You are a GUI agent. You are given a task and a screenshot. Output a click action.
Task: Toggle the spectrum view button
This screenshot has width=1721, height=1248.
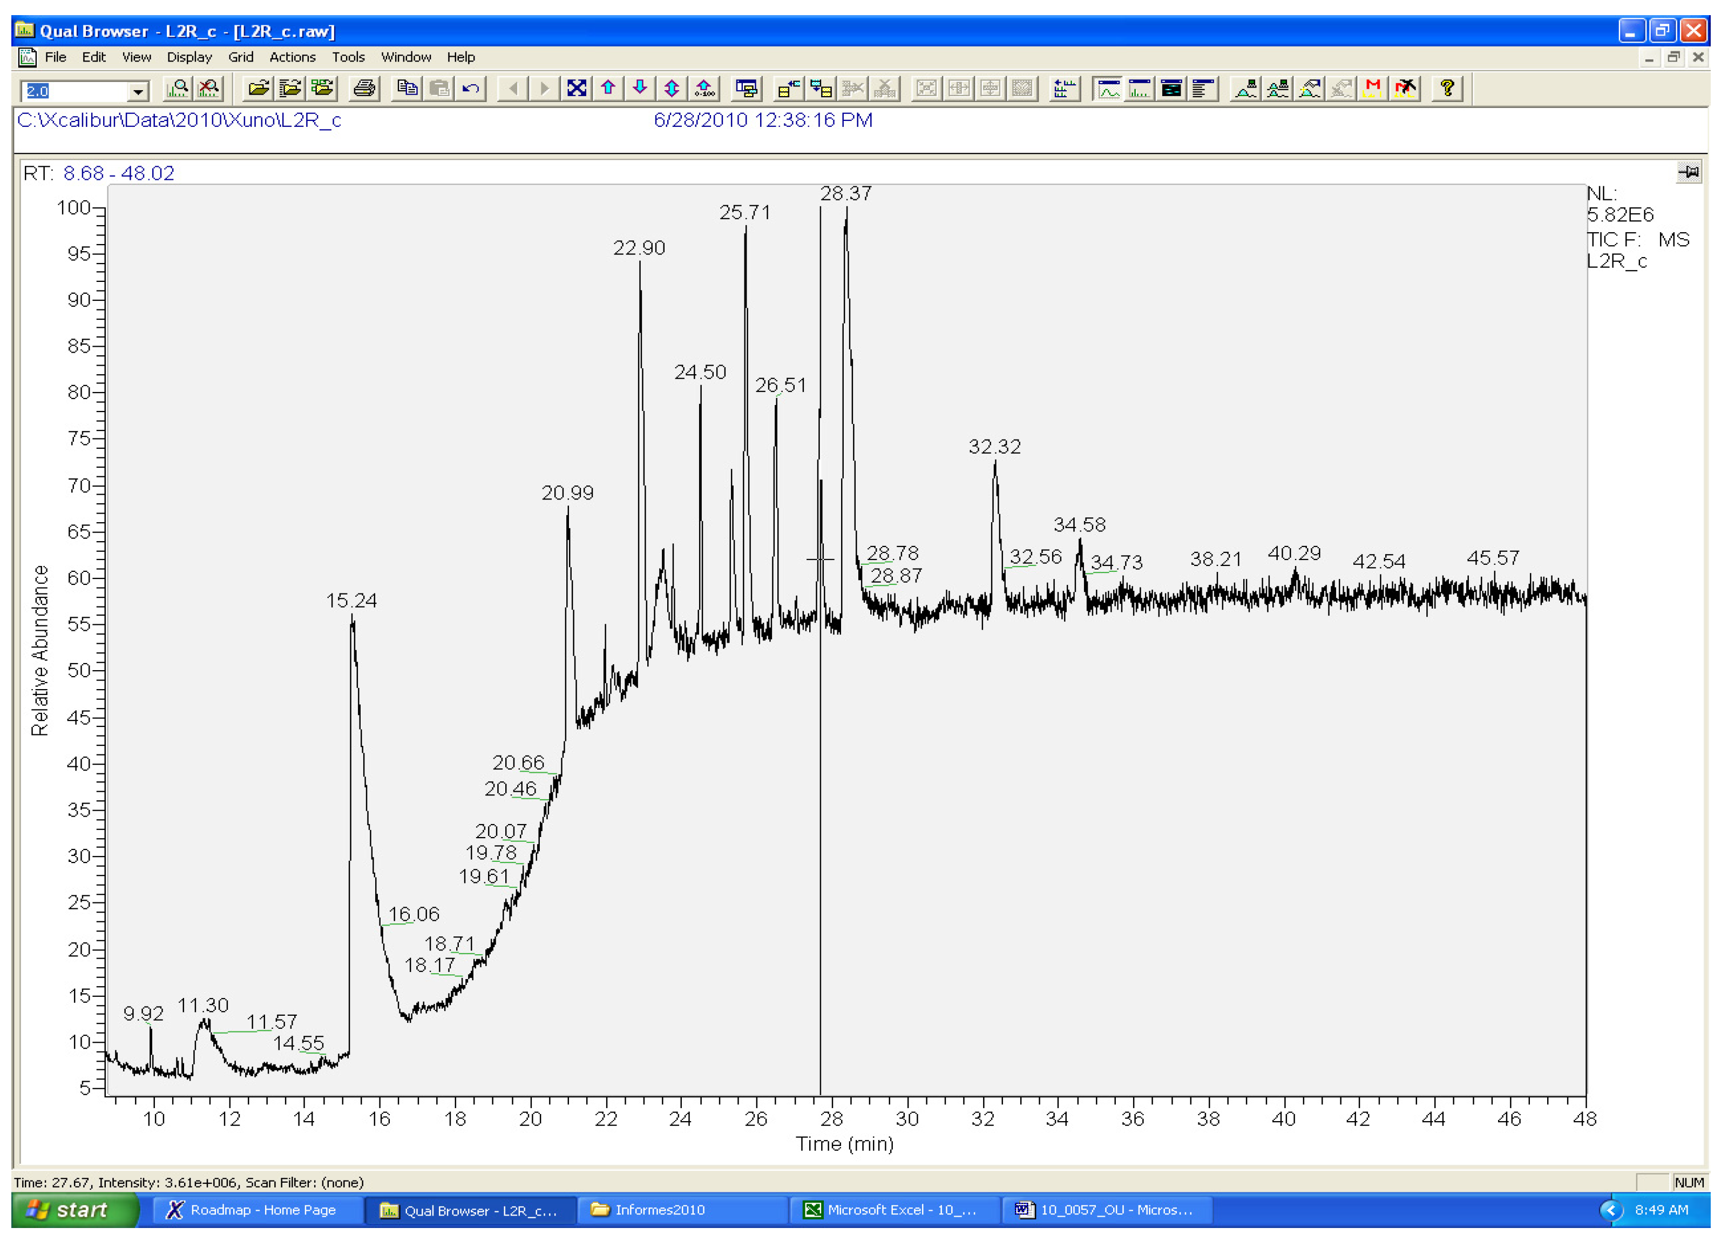[x=1139, y=89]
